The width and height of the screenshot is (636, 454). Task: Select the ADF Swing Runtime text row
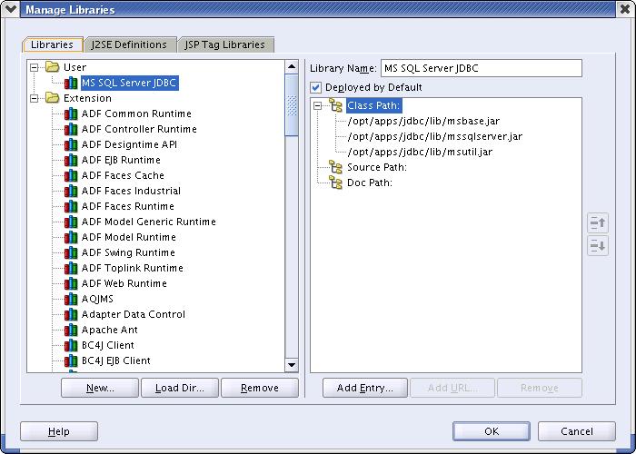[128, 252]
